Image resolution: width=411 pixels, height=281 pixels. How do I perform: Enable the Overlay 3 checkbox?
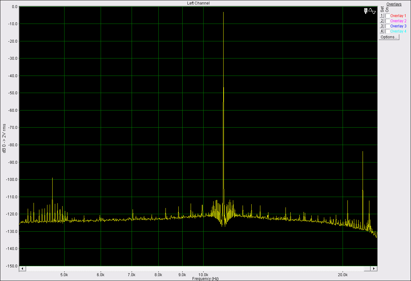[387, 26]
